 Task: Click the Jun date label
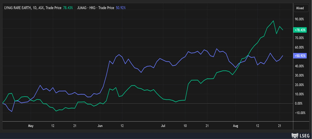click(x=100, y=126)
